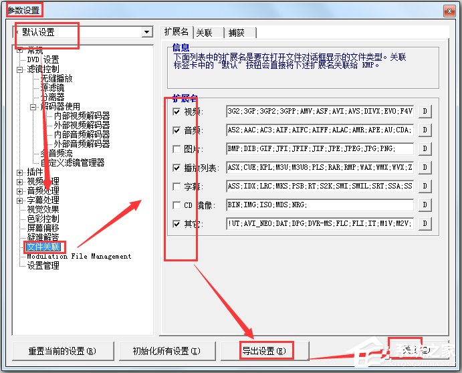
Task: Switch to the 扩展名 tab
Action: (177, 32)
